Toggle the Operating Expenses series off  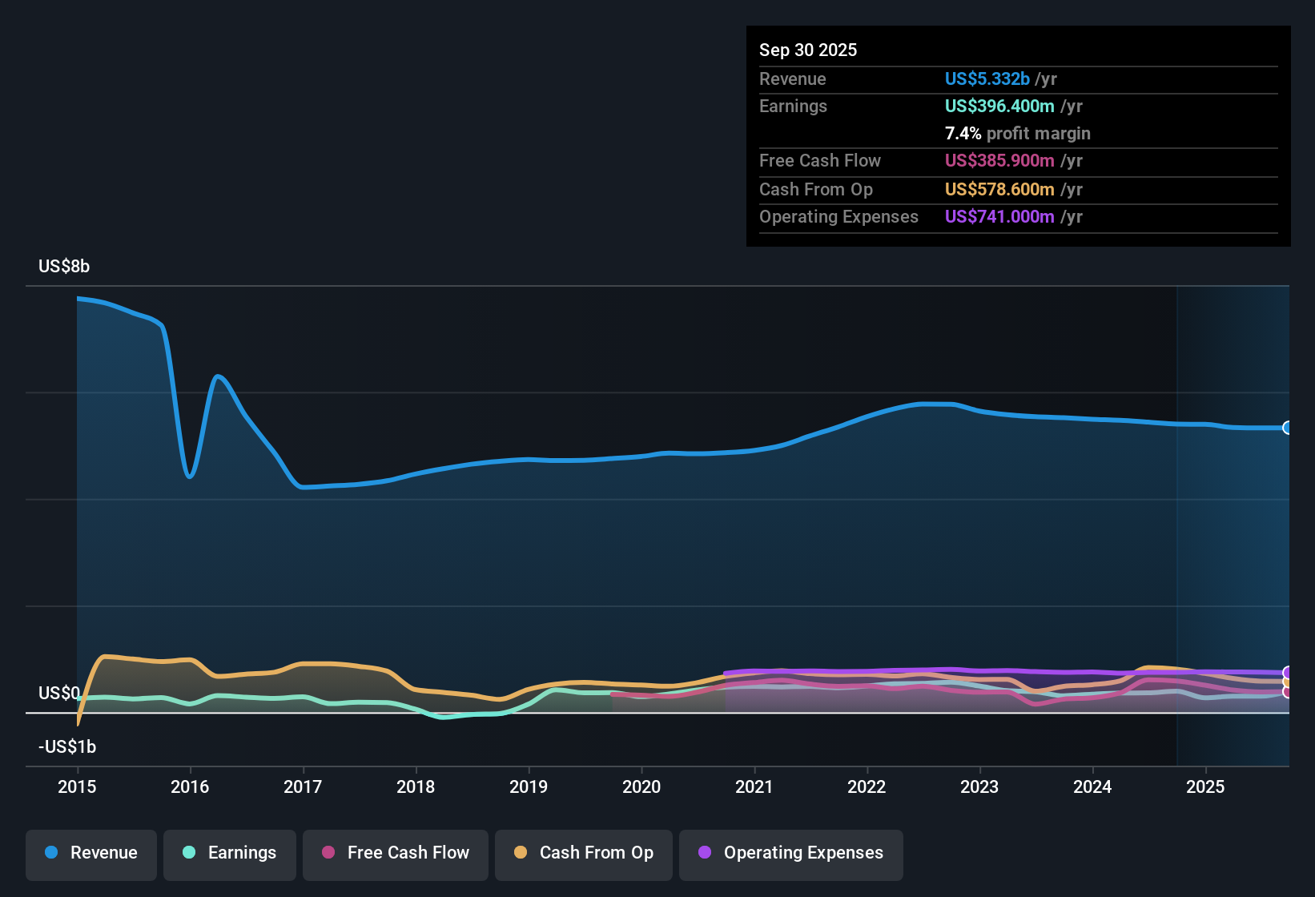(791, 854)
